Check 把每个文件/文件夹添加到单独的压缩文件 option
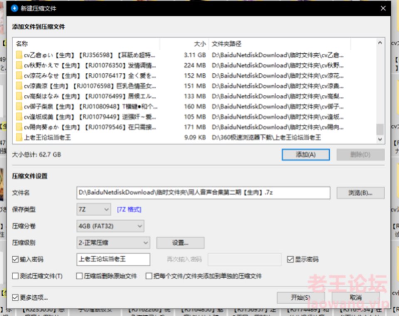399x316 pixels. [149, 276]
